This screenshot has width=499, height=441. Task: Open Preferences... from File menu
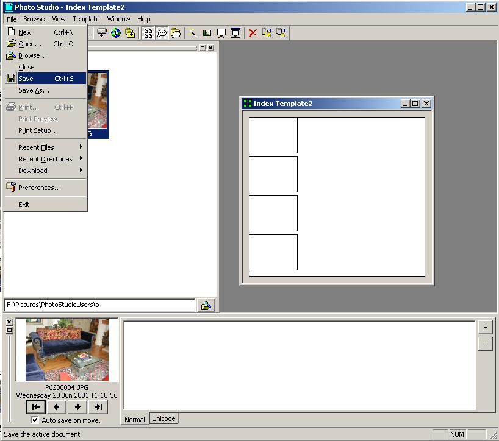(x=46, y=188)
